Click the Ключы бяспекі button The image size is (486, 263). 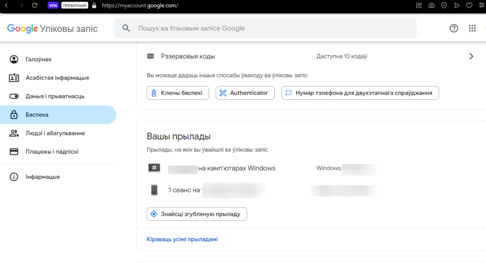pyautogui.click(x=178, y=93)
